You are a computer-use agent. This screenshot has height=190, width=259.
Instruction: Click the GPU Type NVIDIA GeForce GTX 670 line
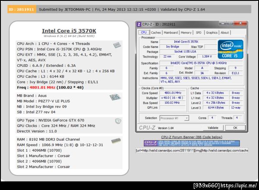[x=51, y=120]
